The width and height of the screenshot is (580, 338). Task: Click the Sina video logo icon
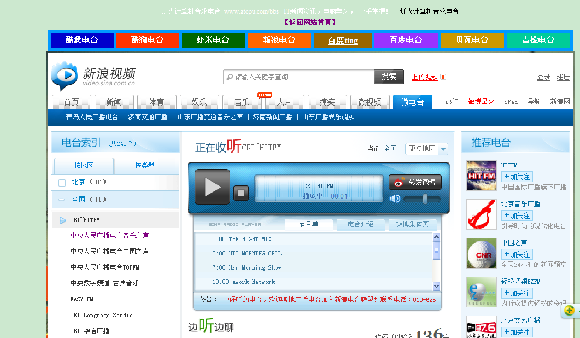[65, 75]
